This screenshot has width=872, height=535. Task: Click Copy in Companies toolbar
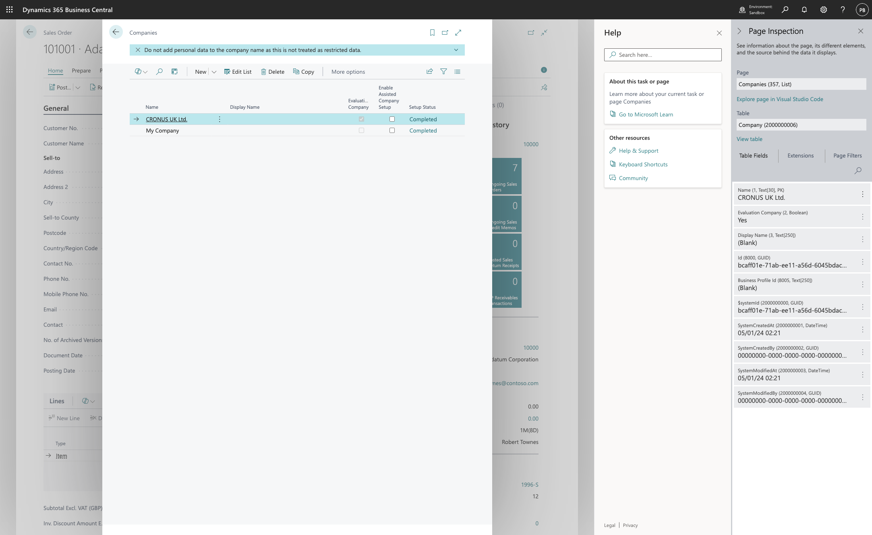[x=304, y=72]
